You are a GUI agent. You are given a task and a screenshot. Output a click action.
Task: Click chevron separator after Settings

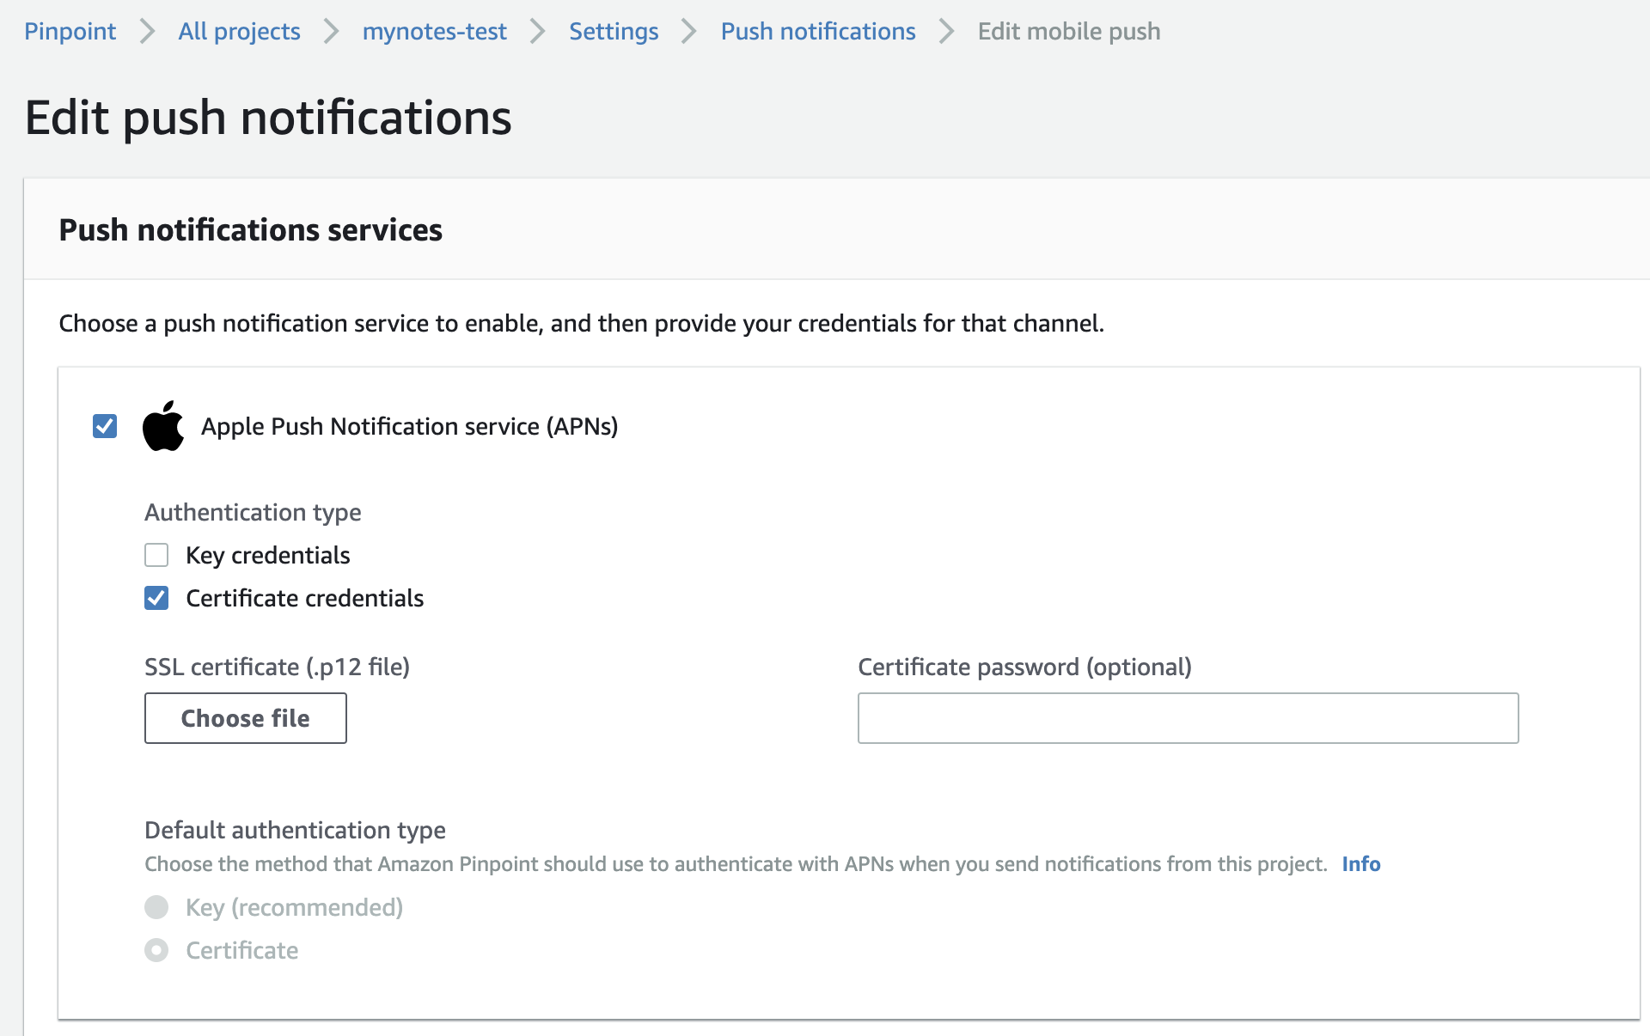689,32
